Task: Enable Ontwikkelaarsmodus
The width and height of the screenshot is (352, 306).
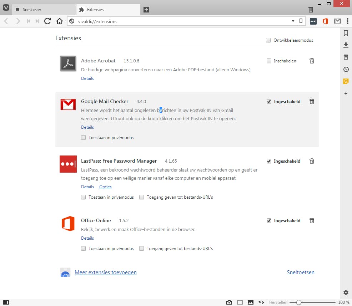Action: (x=268, y=40)
